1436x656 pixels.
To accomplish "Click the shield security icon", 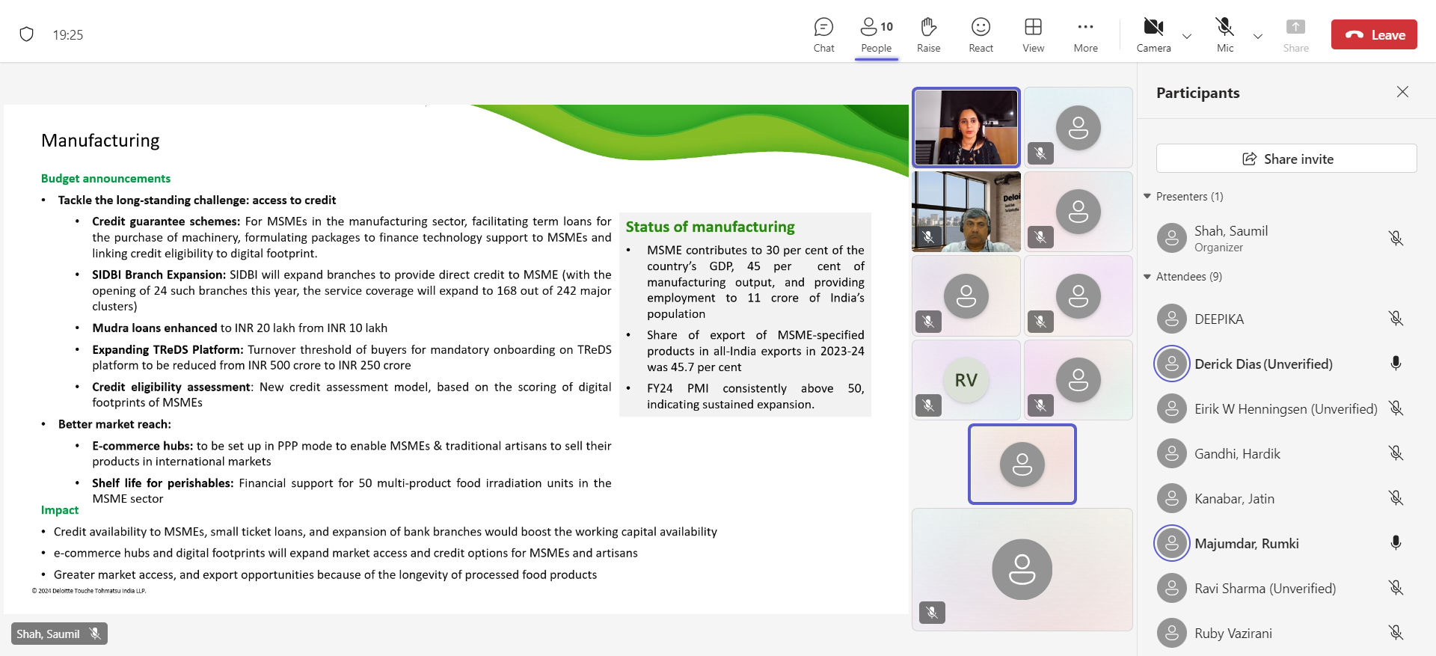I will pyautogui.click(x=27, y=34).
